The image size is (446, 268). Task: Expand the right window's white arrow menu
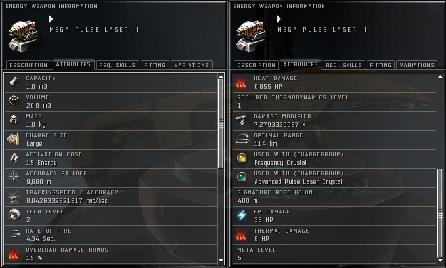(279, 19)
